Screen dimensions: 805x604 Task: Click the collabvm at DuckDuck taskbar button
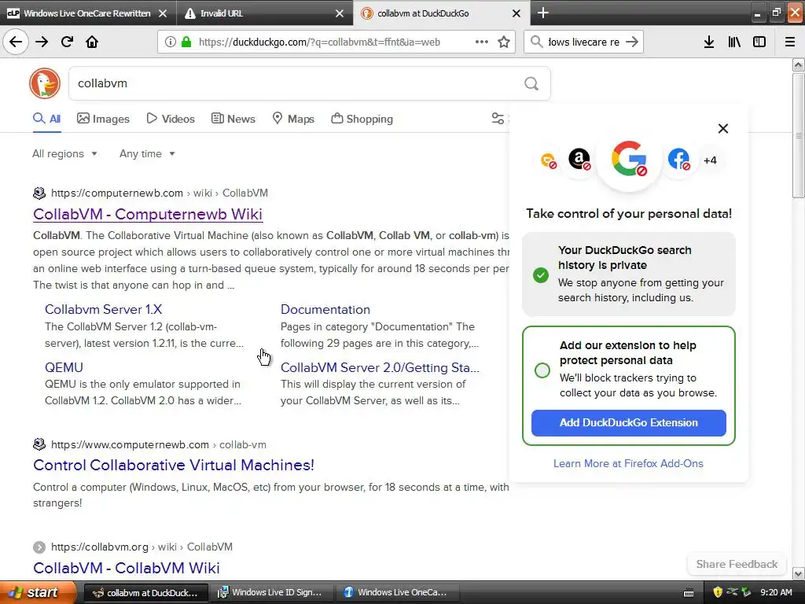tap(146, 592)
